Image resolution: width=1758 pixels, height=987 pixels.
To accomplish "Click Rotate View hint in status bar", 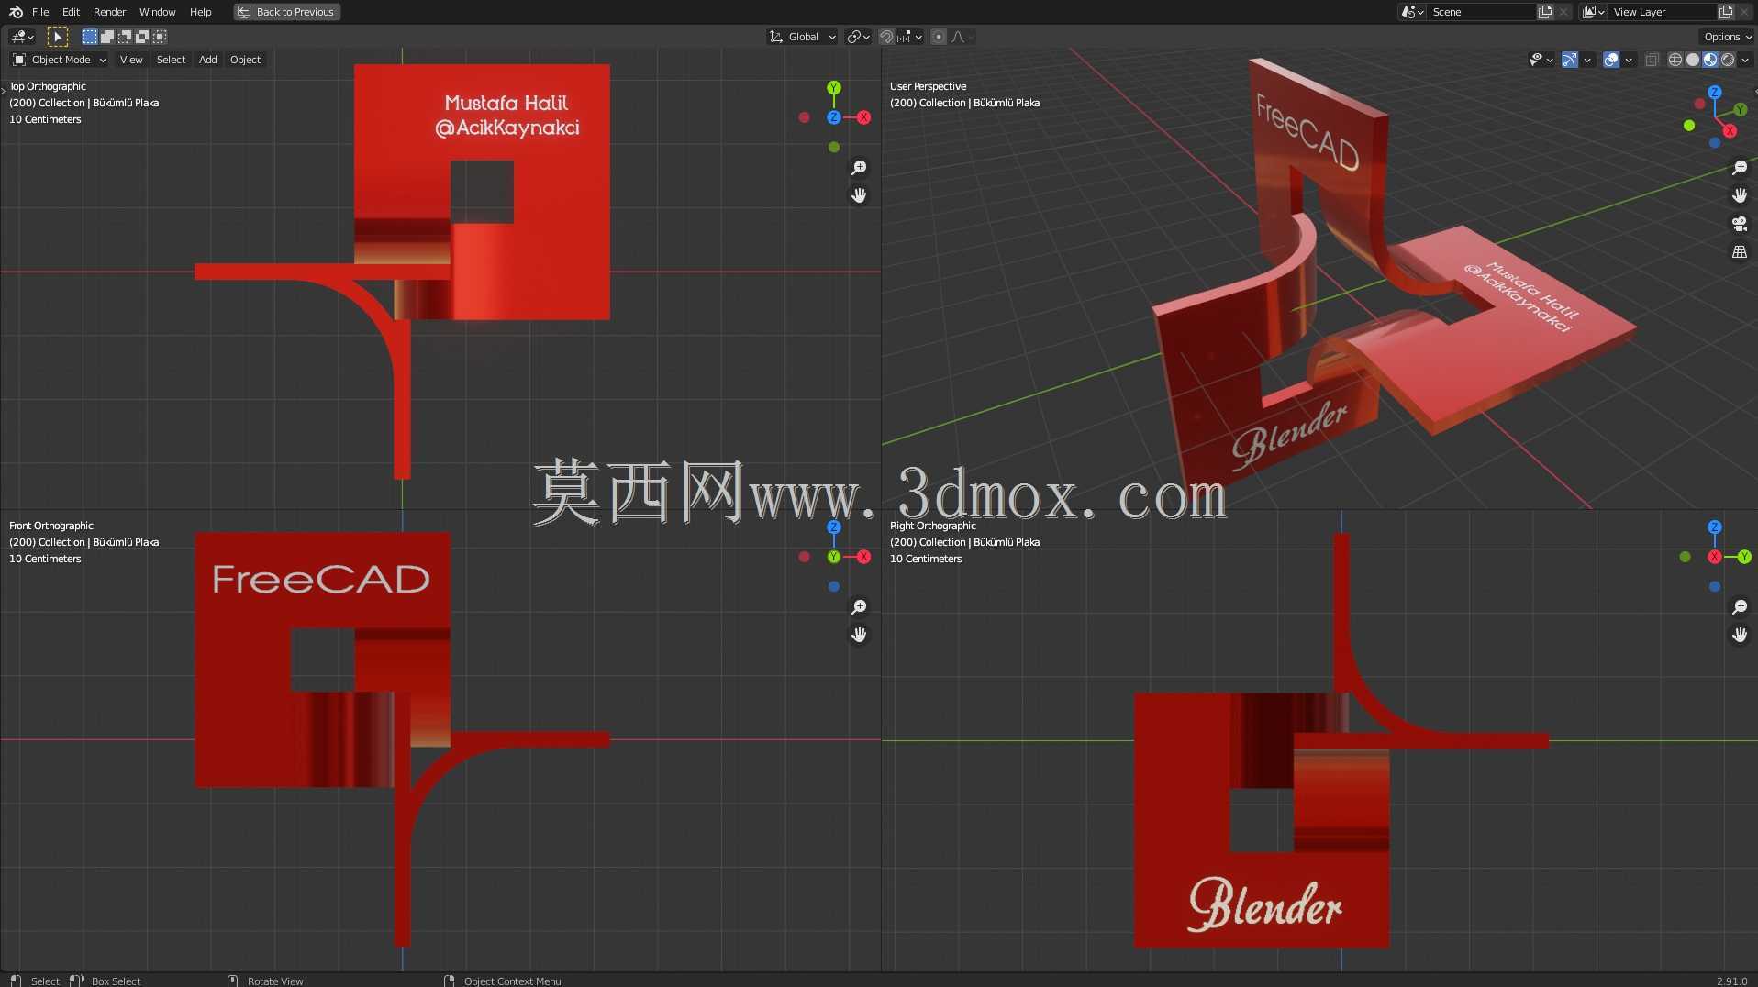I will tap(275, 981).
